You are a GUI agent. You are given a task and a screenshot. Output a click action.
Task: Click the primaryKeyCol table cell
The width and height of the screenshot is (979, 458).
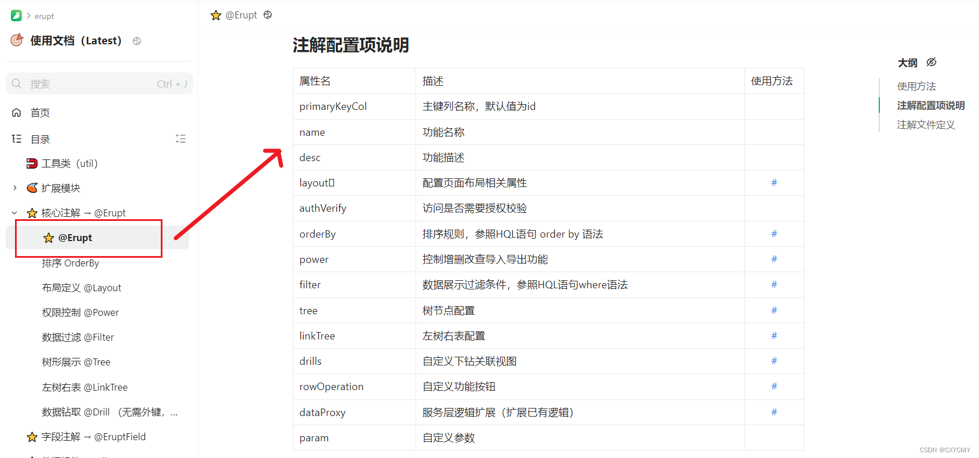point(354,106)
